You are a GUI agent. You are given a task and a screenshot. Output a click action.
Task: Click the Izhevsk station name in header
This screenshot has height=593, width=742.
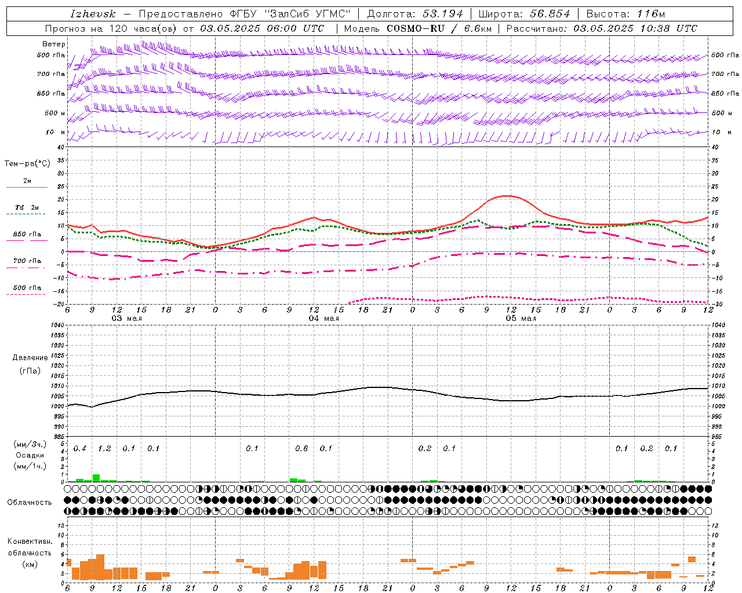coord(93,14)
